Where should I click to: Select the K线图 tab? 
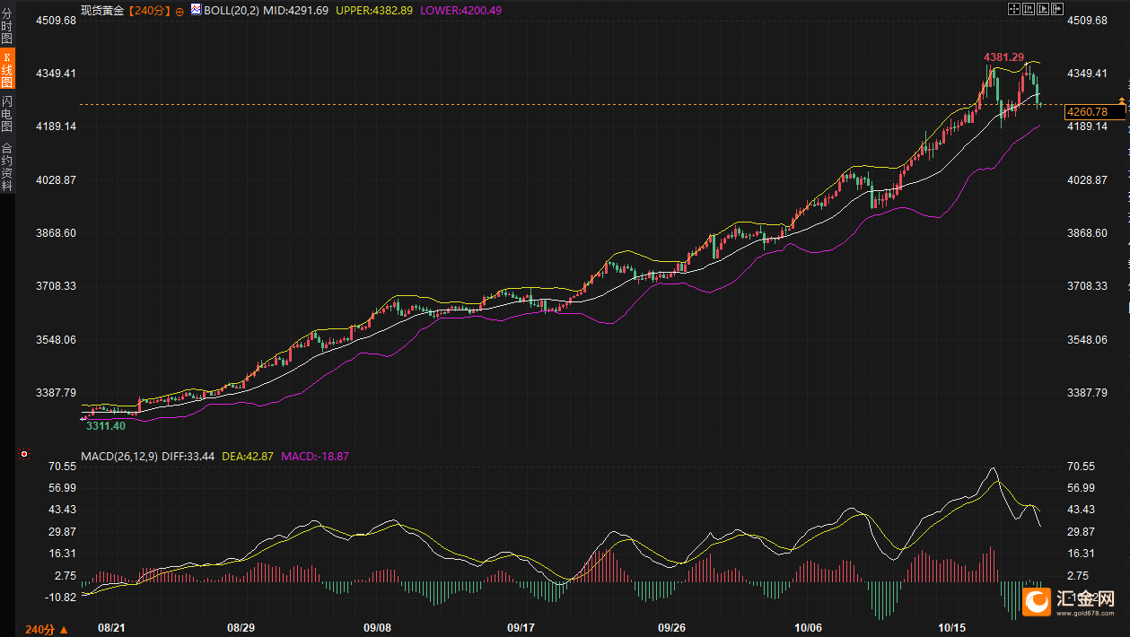click(x=6, y=70)
